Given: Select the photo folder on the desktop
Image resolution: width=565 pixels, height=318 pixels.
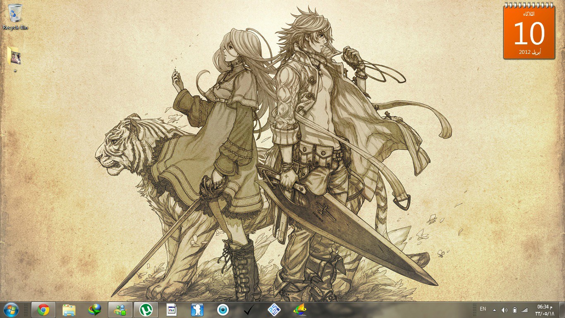Looking at the screenshot, I should [x=14, y=56].
